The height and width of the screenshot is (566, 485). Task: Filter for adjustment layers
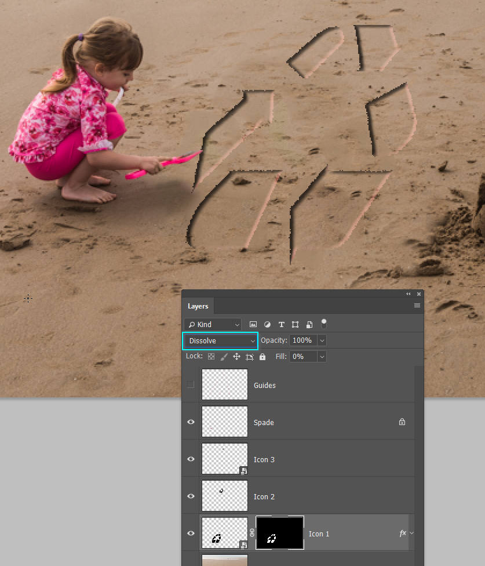click(x=267, y=324)
